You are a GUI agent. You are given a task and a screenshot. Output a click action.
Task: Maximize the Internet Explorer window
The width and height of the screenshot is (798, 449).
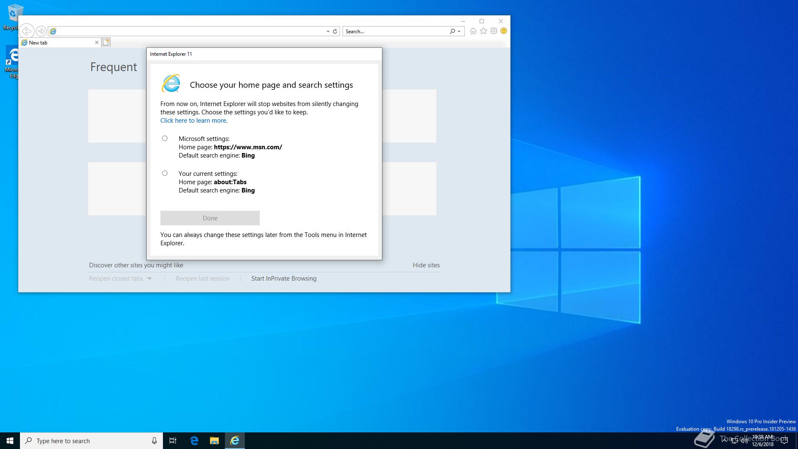pos(482,21)
